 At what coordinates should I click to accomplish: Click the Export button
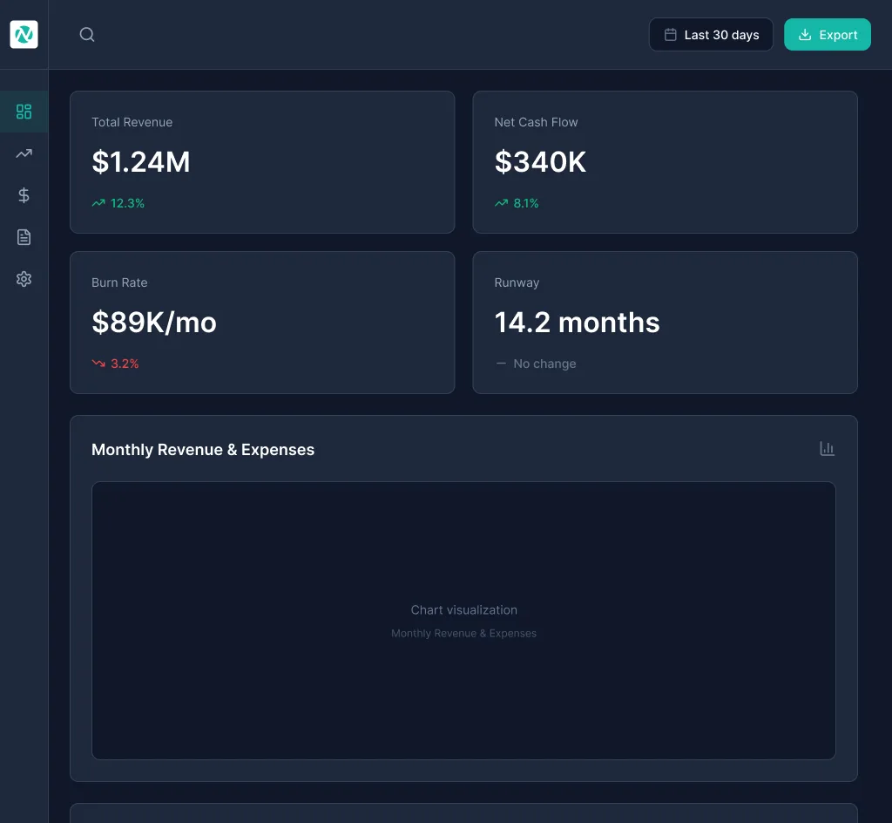coord(828,35)
